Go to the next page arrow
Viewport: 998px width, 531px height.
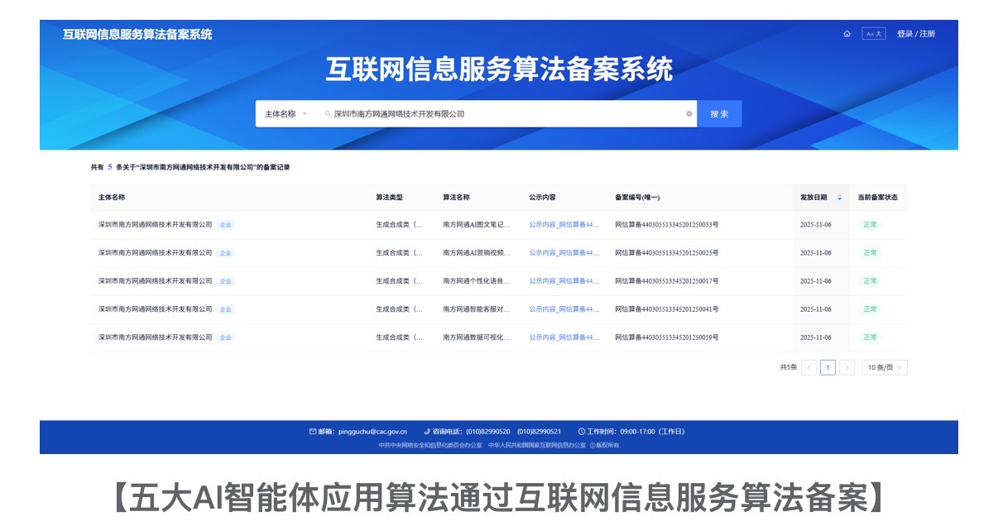point(847,367)
